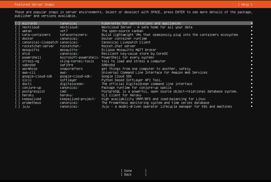
Task: Check the stress-ng snap checkbox
Action: pos(17,61)
